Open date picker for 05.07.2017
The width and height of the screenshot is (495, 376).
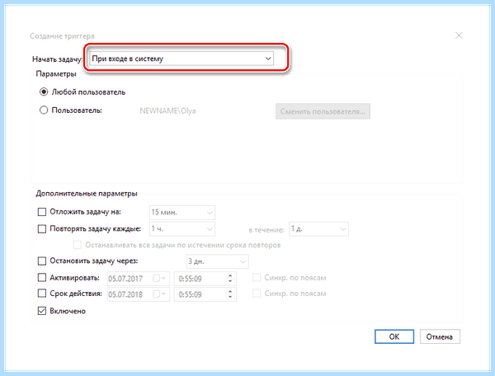tap(159, 278)
